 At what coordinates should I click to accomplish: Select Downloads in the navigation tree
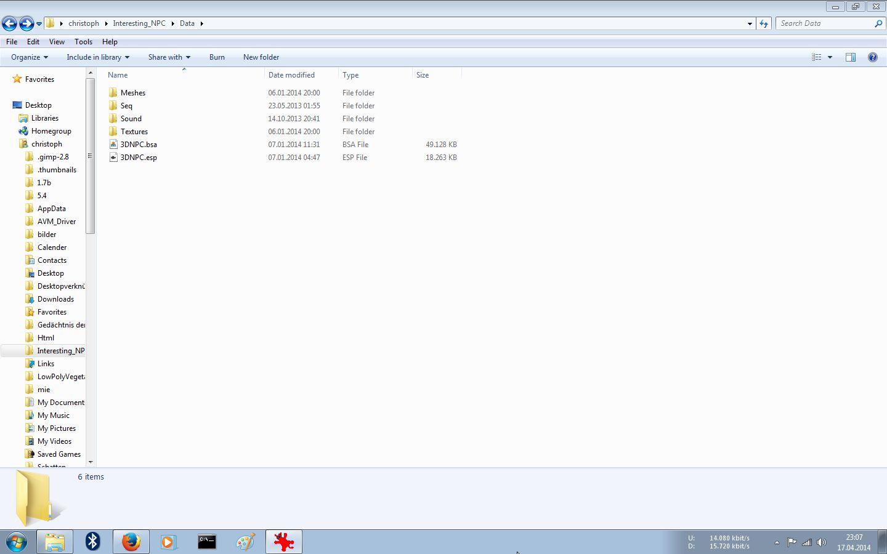55,299
